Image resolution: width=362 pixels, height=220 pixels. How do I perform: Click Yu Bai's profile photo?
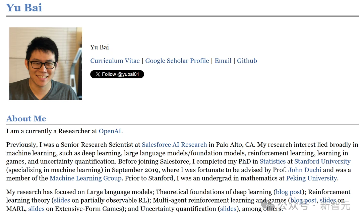pyautogui.click(x=46, y=64)
